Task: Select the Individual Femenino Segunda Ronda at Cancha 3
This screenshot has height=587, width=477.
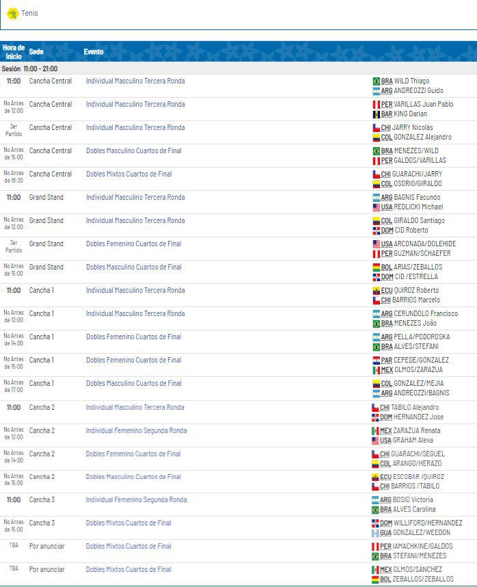Action: tap(137, 499)
